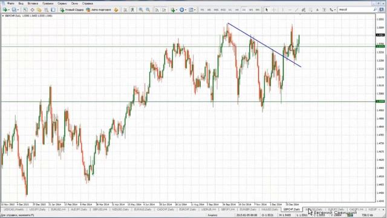Toggle the auto scroll chart icon
387x218 pixels.
[x=157, y=10]
